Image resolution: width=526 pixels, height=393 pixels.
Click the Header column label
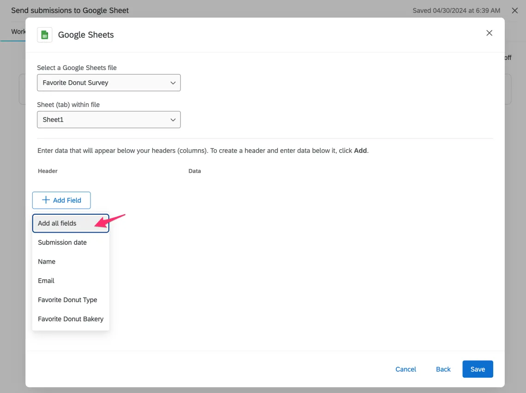click(x=48, y=171)
